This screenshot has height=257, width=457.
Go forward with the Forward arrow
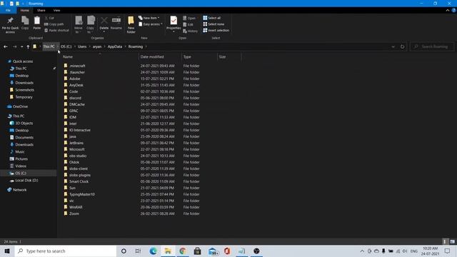(14, 46)
